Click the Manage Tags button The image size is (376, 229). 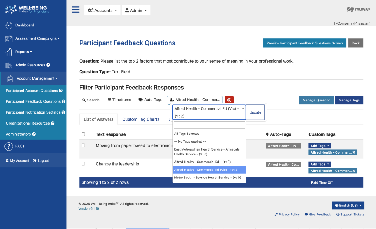pyautogui.click(x=349, y=100)
